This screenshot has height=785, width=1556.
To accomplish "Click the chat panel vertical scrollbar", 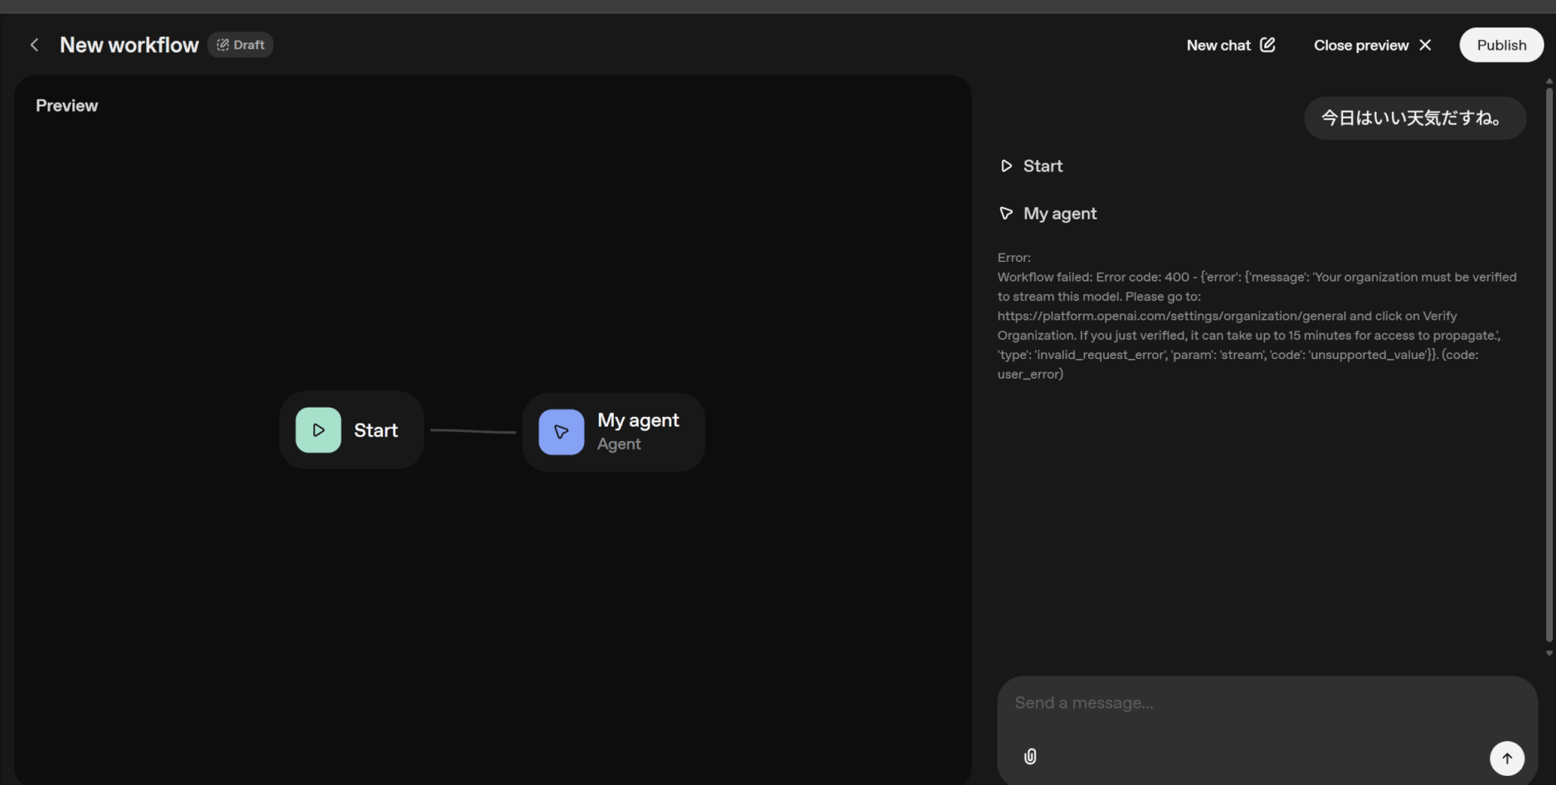I will click(1548, 364).
